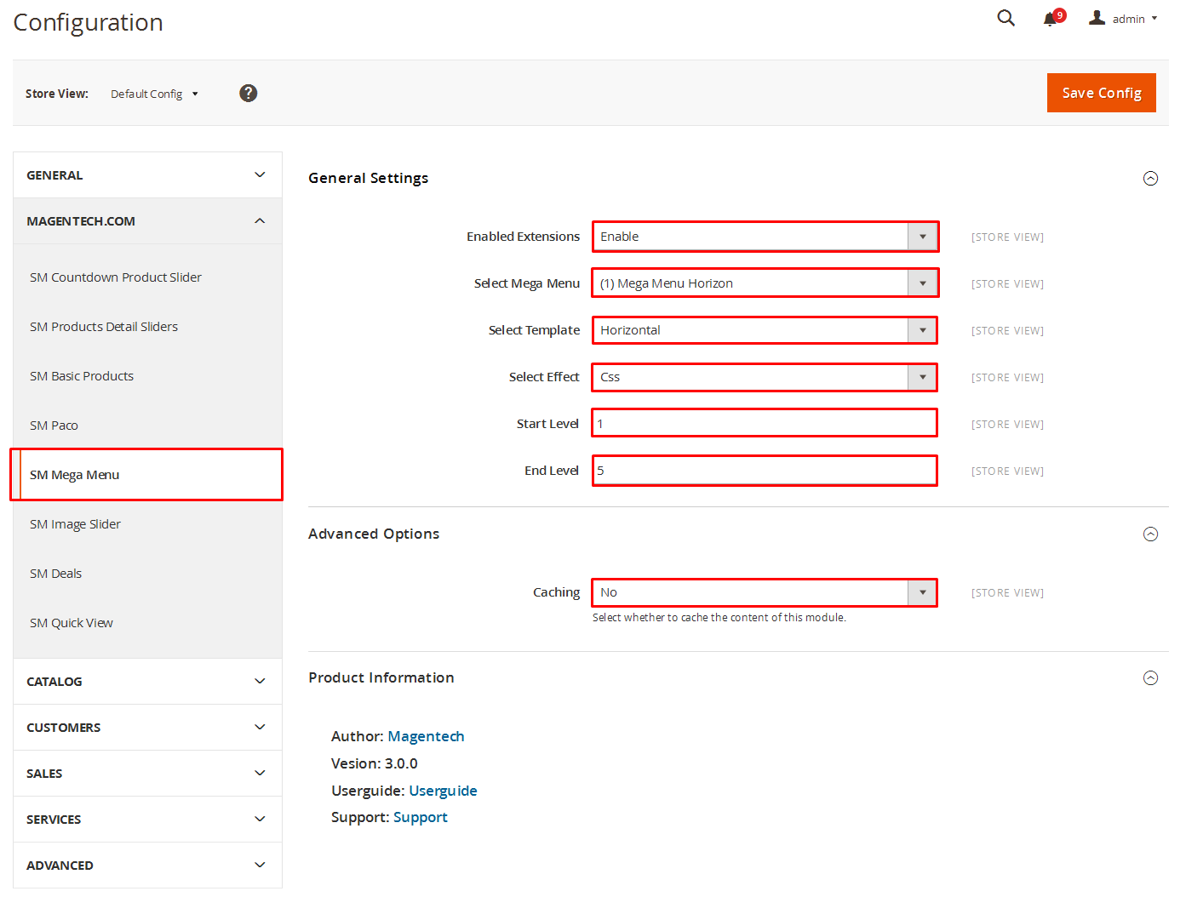Image resolution: width=1186 pixels, height=897 pixels.
Task: Open the Select Mega Menu dropdown
Action: point(765,283)
